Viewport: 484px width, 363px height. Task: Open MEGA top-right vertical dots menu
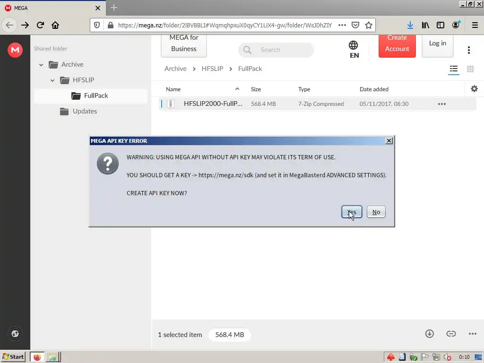pos(469,50)
